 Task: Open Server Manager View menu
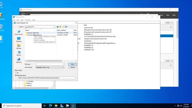[x=168, y=15]
